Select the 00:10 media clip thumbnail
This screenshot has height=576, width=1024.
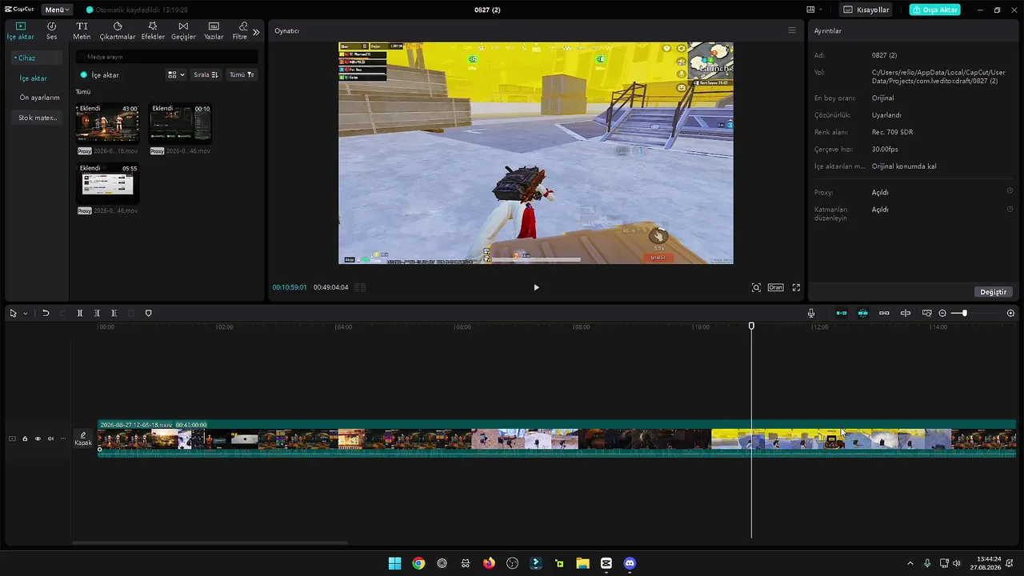coord(181,123)
